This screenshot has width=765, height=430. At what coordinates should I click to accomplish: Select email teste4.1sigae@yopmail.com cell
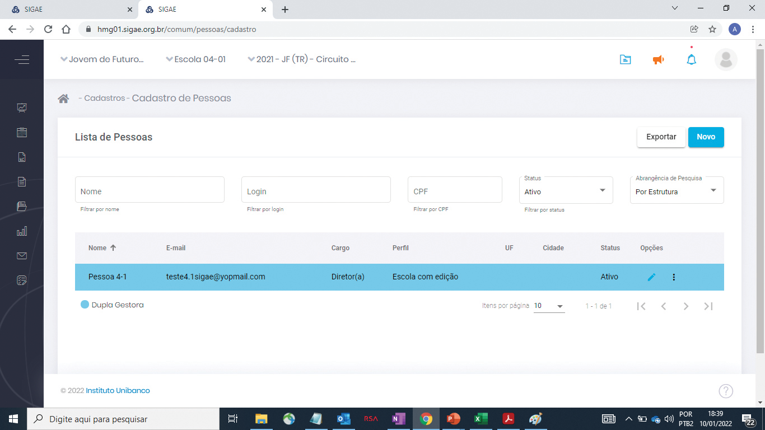point(216,277)
